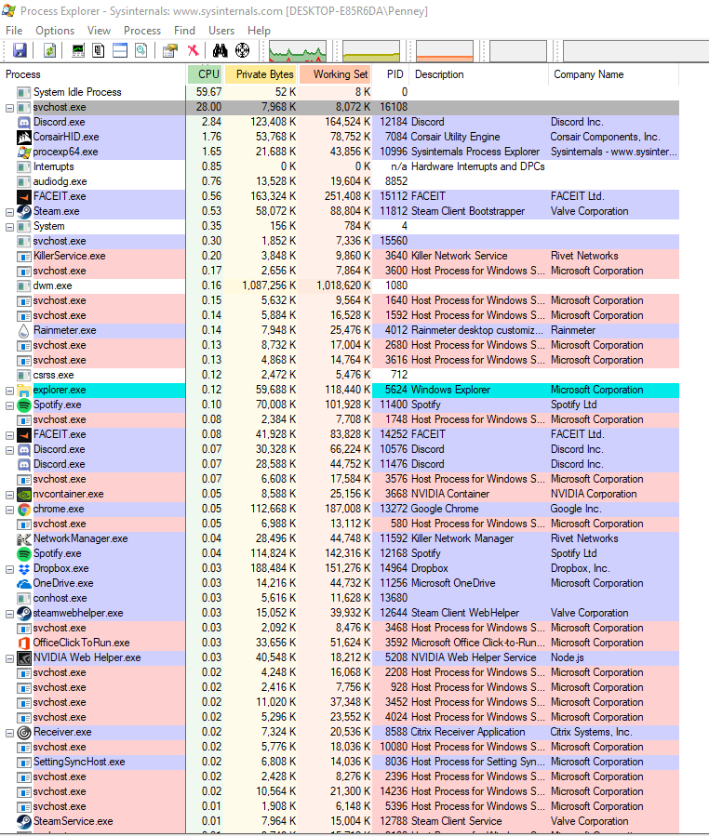Screen dimensions: 709x836
Task: Collapse the System process tree node
Action: tap(9, 227)
